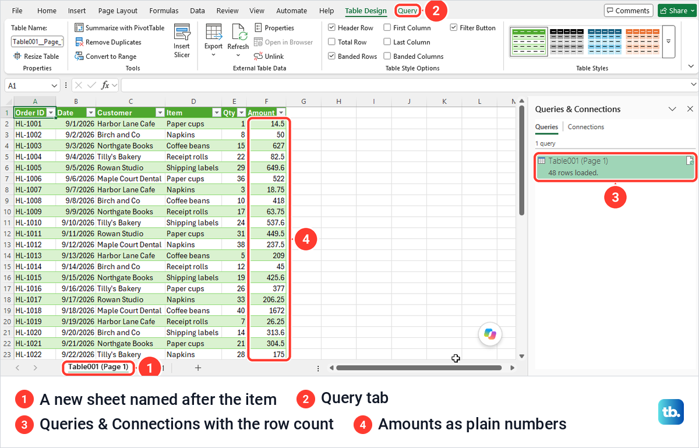Select Queries tab in pane
The image size is (699, 448).
[546, 127]
